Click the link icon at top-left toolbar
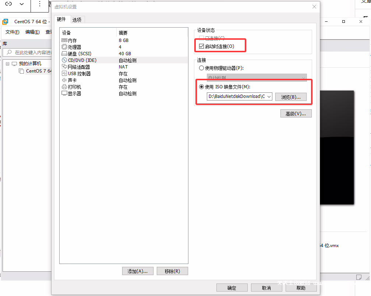This screenshot has height=296, width=371. click(x=8, y=4)
